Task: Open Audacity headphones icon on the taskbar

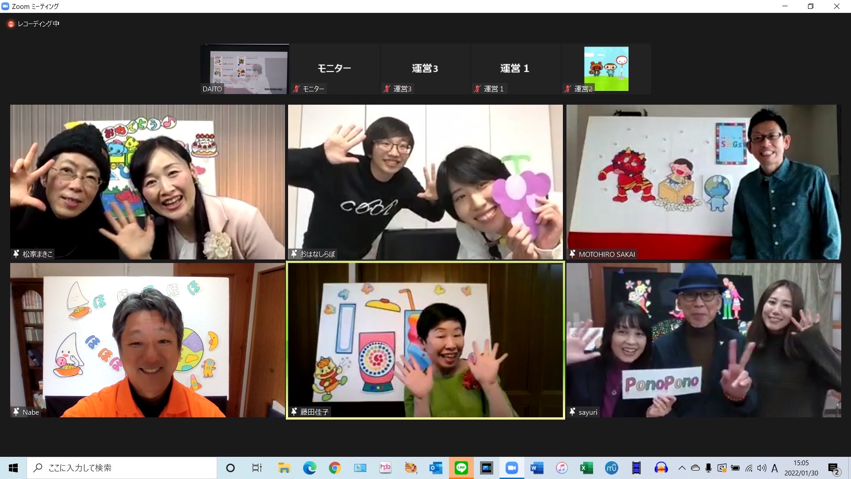Action: [x=661, y=468]
